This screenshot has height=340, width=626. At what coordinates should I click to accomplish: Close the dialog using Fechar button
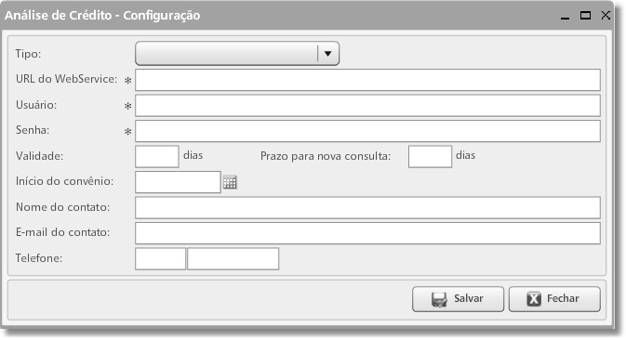coord(554,299)
